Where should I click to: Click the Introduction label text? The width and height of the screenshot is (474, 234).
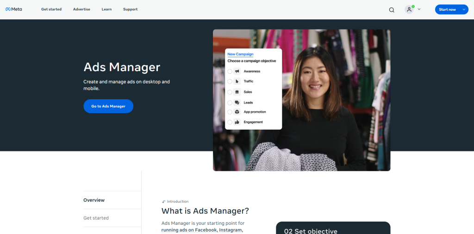coord(178,201)
